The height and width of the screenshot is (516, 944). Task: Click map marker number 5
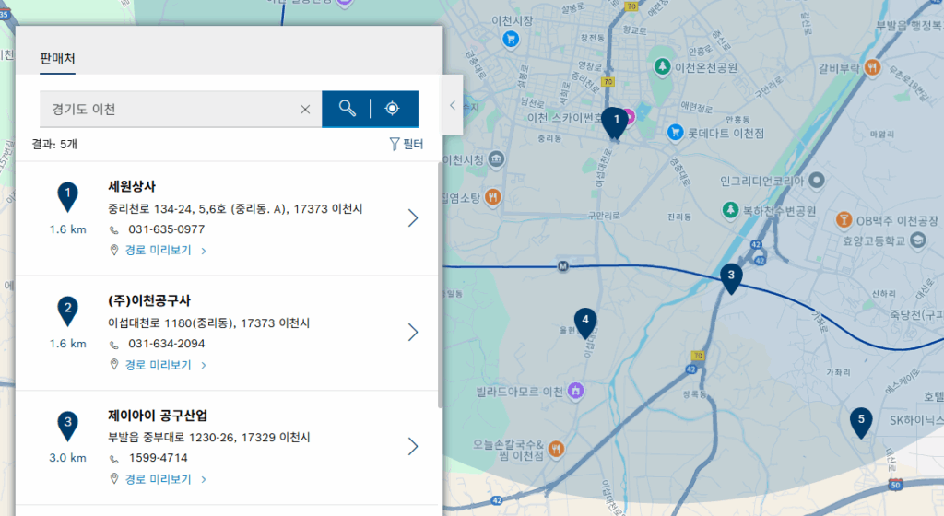point(861,422)
